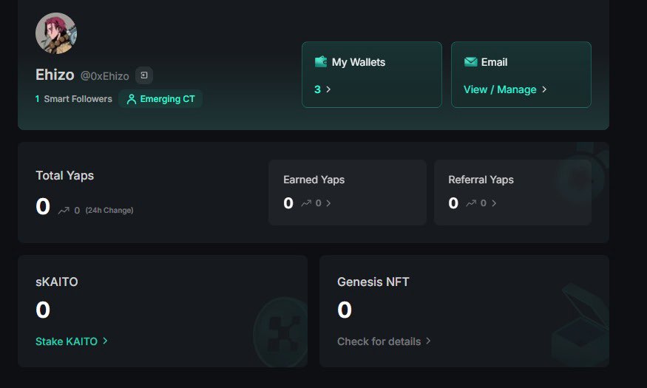Click chevron after View / Manage
Screen dimensions: 647x388
[544, 89]
